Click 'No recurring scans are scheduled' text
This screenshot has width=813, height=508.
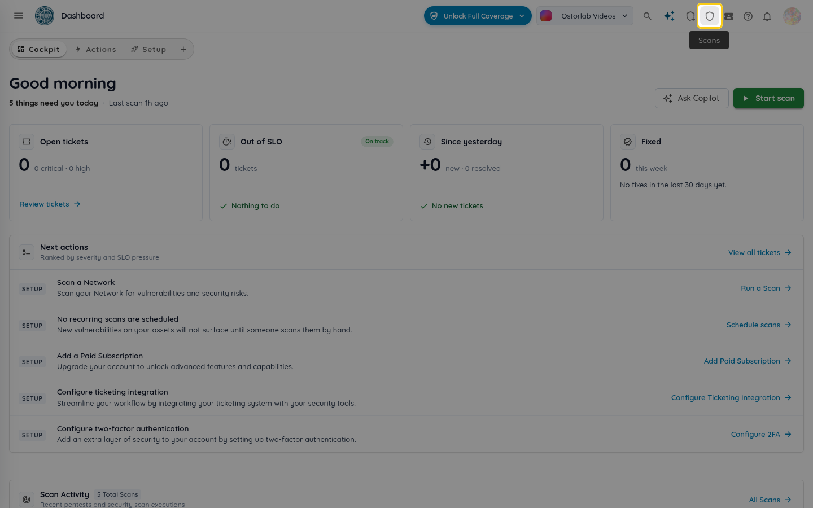(117, 319)
